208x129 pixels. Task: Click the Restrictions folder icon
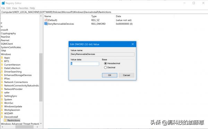(x=5, y=120)
